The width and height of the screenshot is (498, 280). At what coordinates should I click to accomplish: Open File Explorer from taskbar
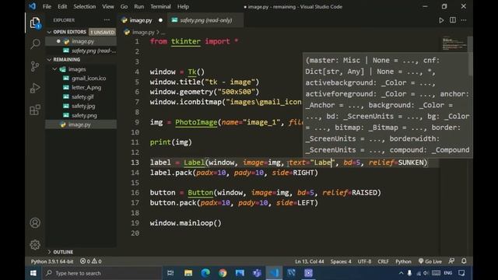188,273
